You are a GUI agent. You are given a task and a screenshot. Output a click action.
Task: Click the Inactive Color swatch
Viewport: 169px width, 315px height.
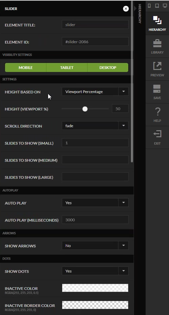tap(95, 288)
